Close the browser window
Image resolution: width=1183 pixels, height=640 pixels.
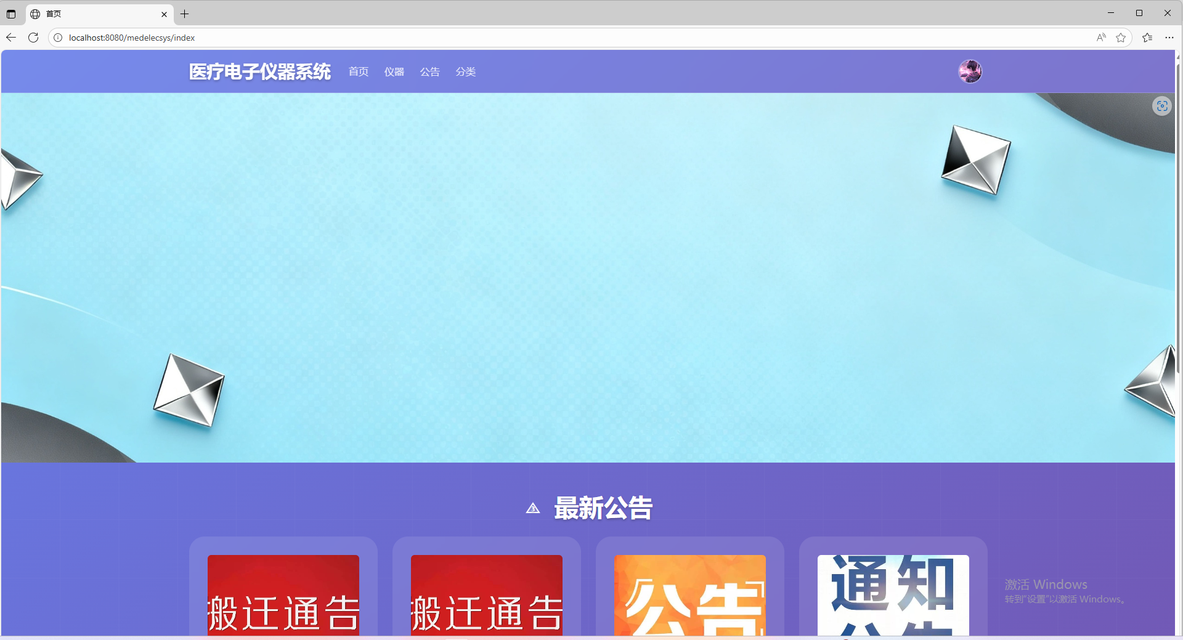1168,13
